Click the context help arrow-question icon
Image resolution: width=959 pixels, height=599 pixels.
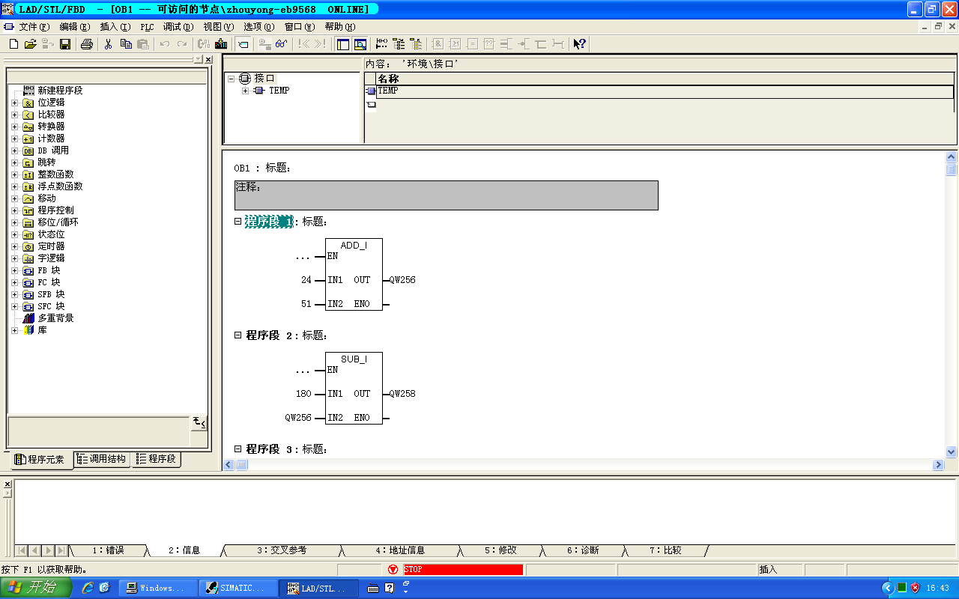(579, 44)
